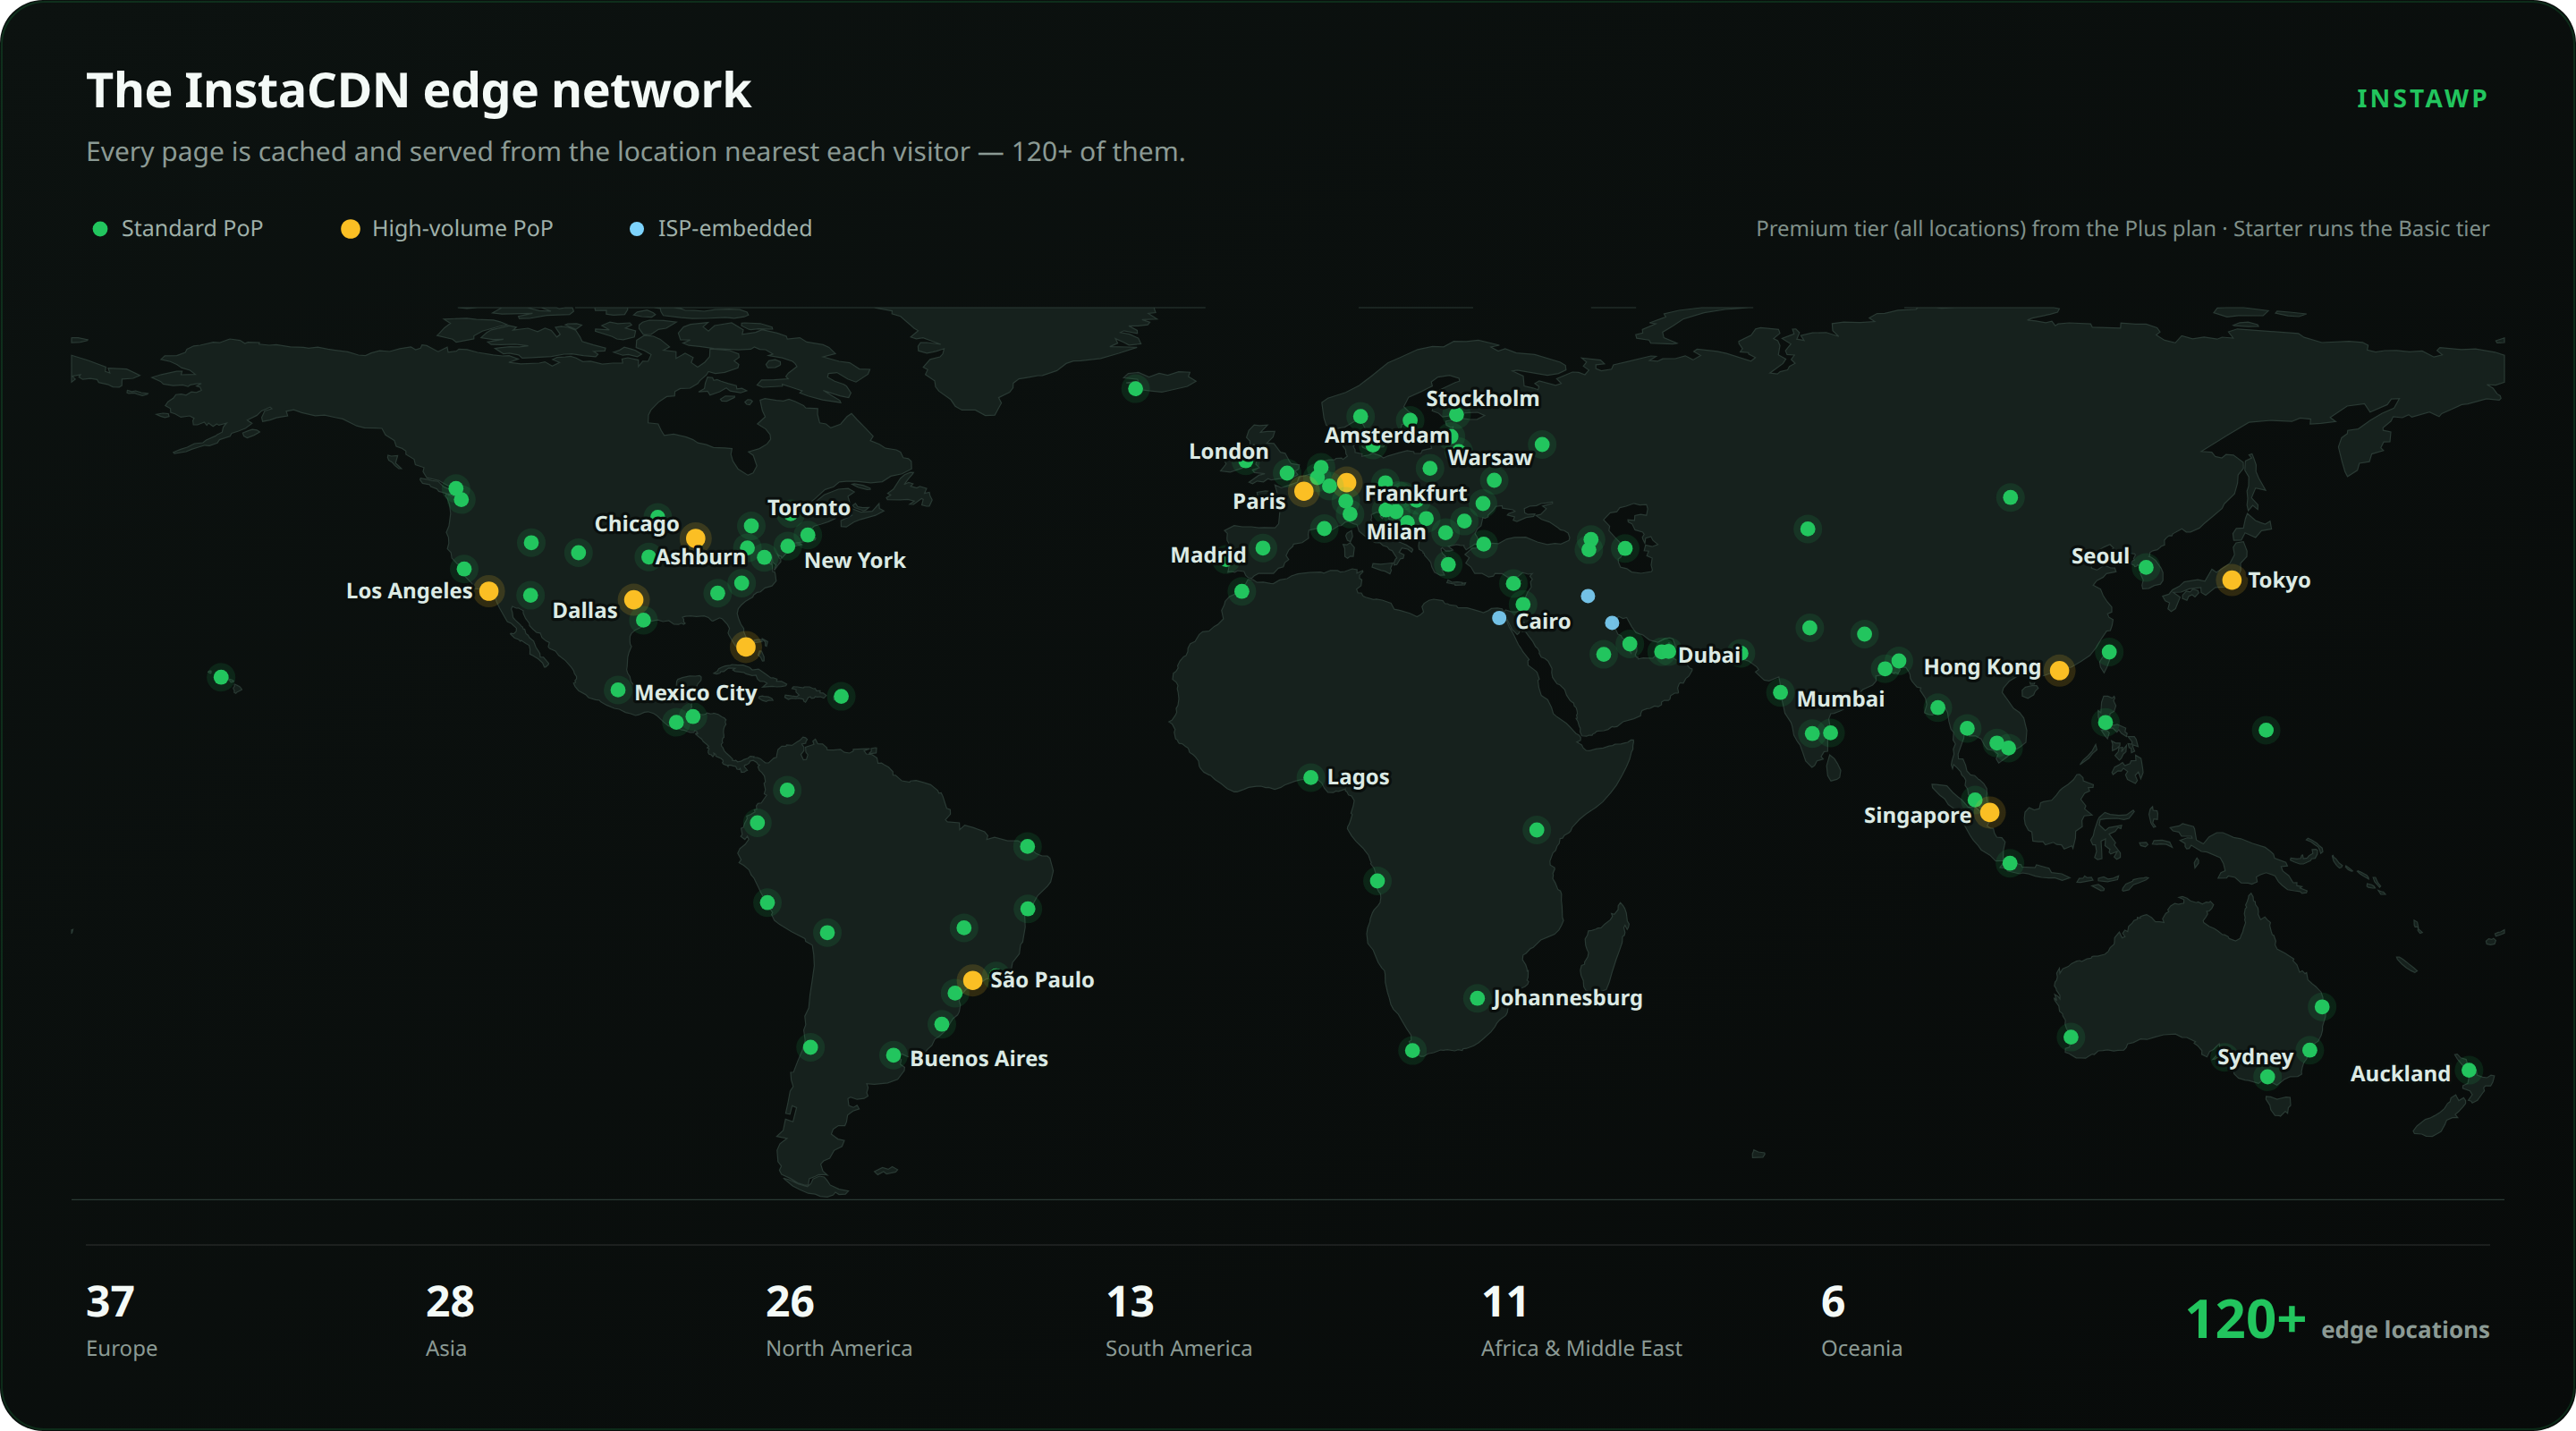
Task: Click the blue ISP-embedded legend dot
Action: tap(636, 229)
